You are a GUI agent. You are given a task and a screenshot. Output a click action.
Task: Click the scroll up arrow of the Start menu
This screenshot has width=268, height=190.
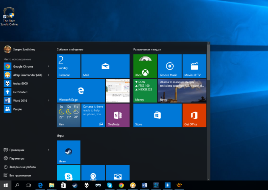(x=208, y=43)
